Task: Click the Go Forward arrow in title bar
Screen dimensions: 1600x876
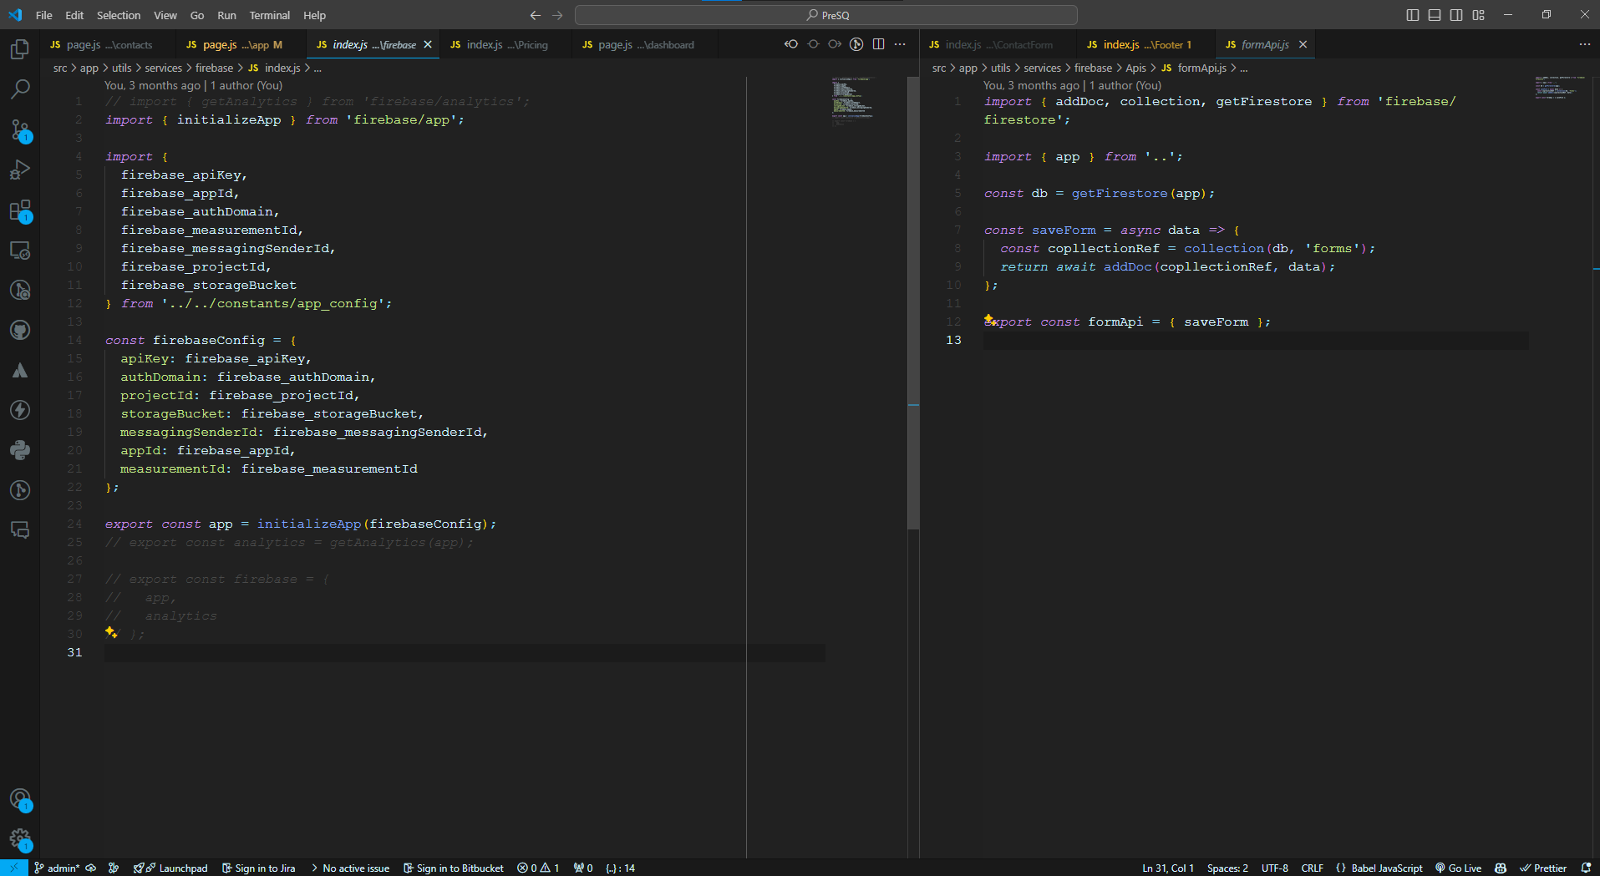Action: (557, 15)
